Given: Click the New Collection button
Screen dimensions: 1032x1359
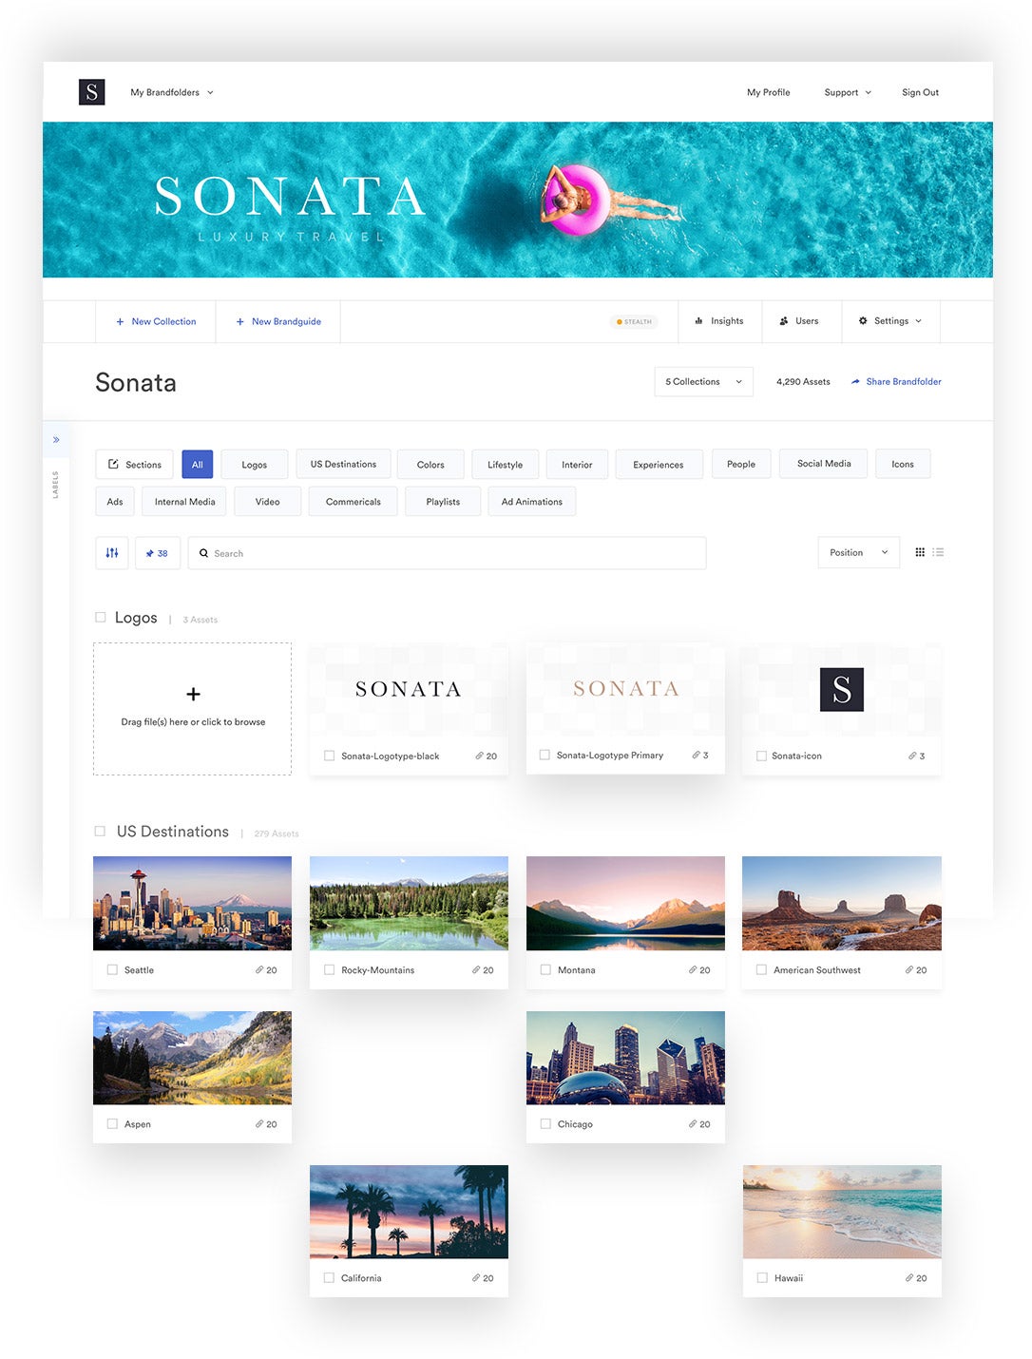Looking at the screenshot, I should [156, 321].
